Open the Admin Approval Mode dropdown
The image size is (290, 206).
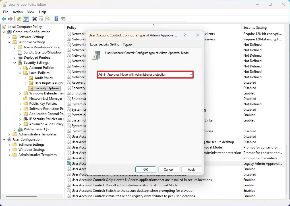coord(191,75)
